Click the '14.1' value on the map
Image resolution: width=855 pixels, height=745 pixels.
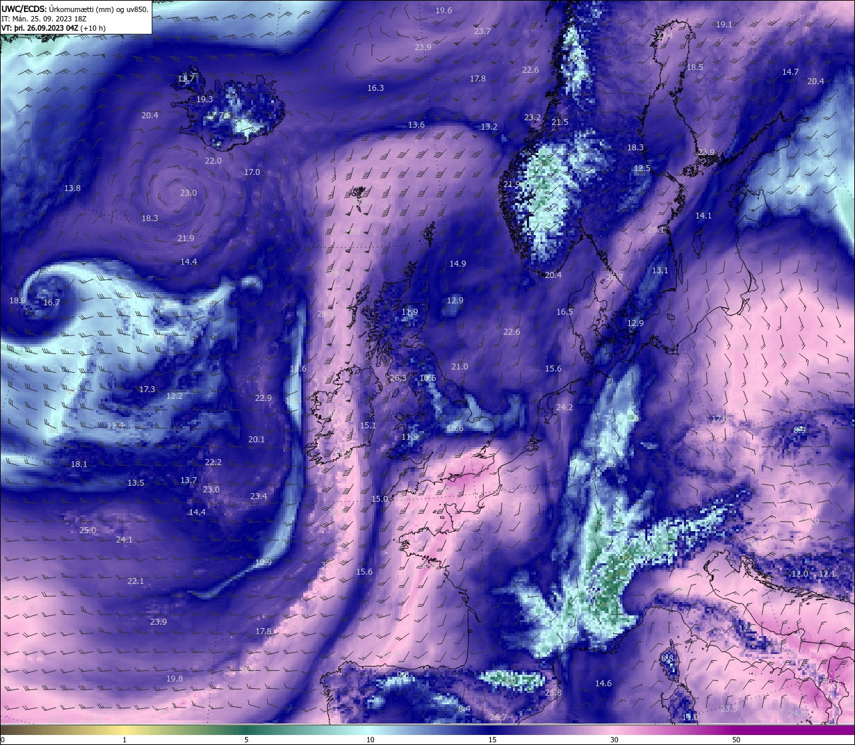pyautogui.click(x=703, y=216)
